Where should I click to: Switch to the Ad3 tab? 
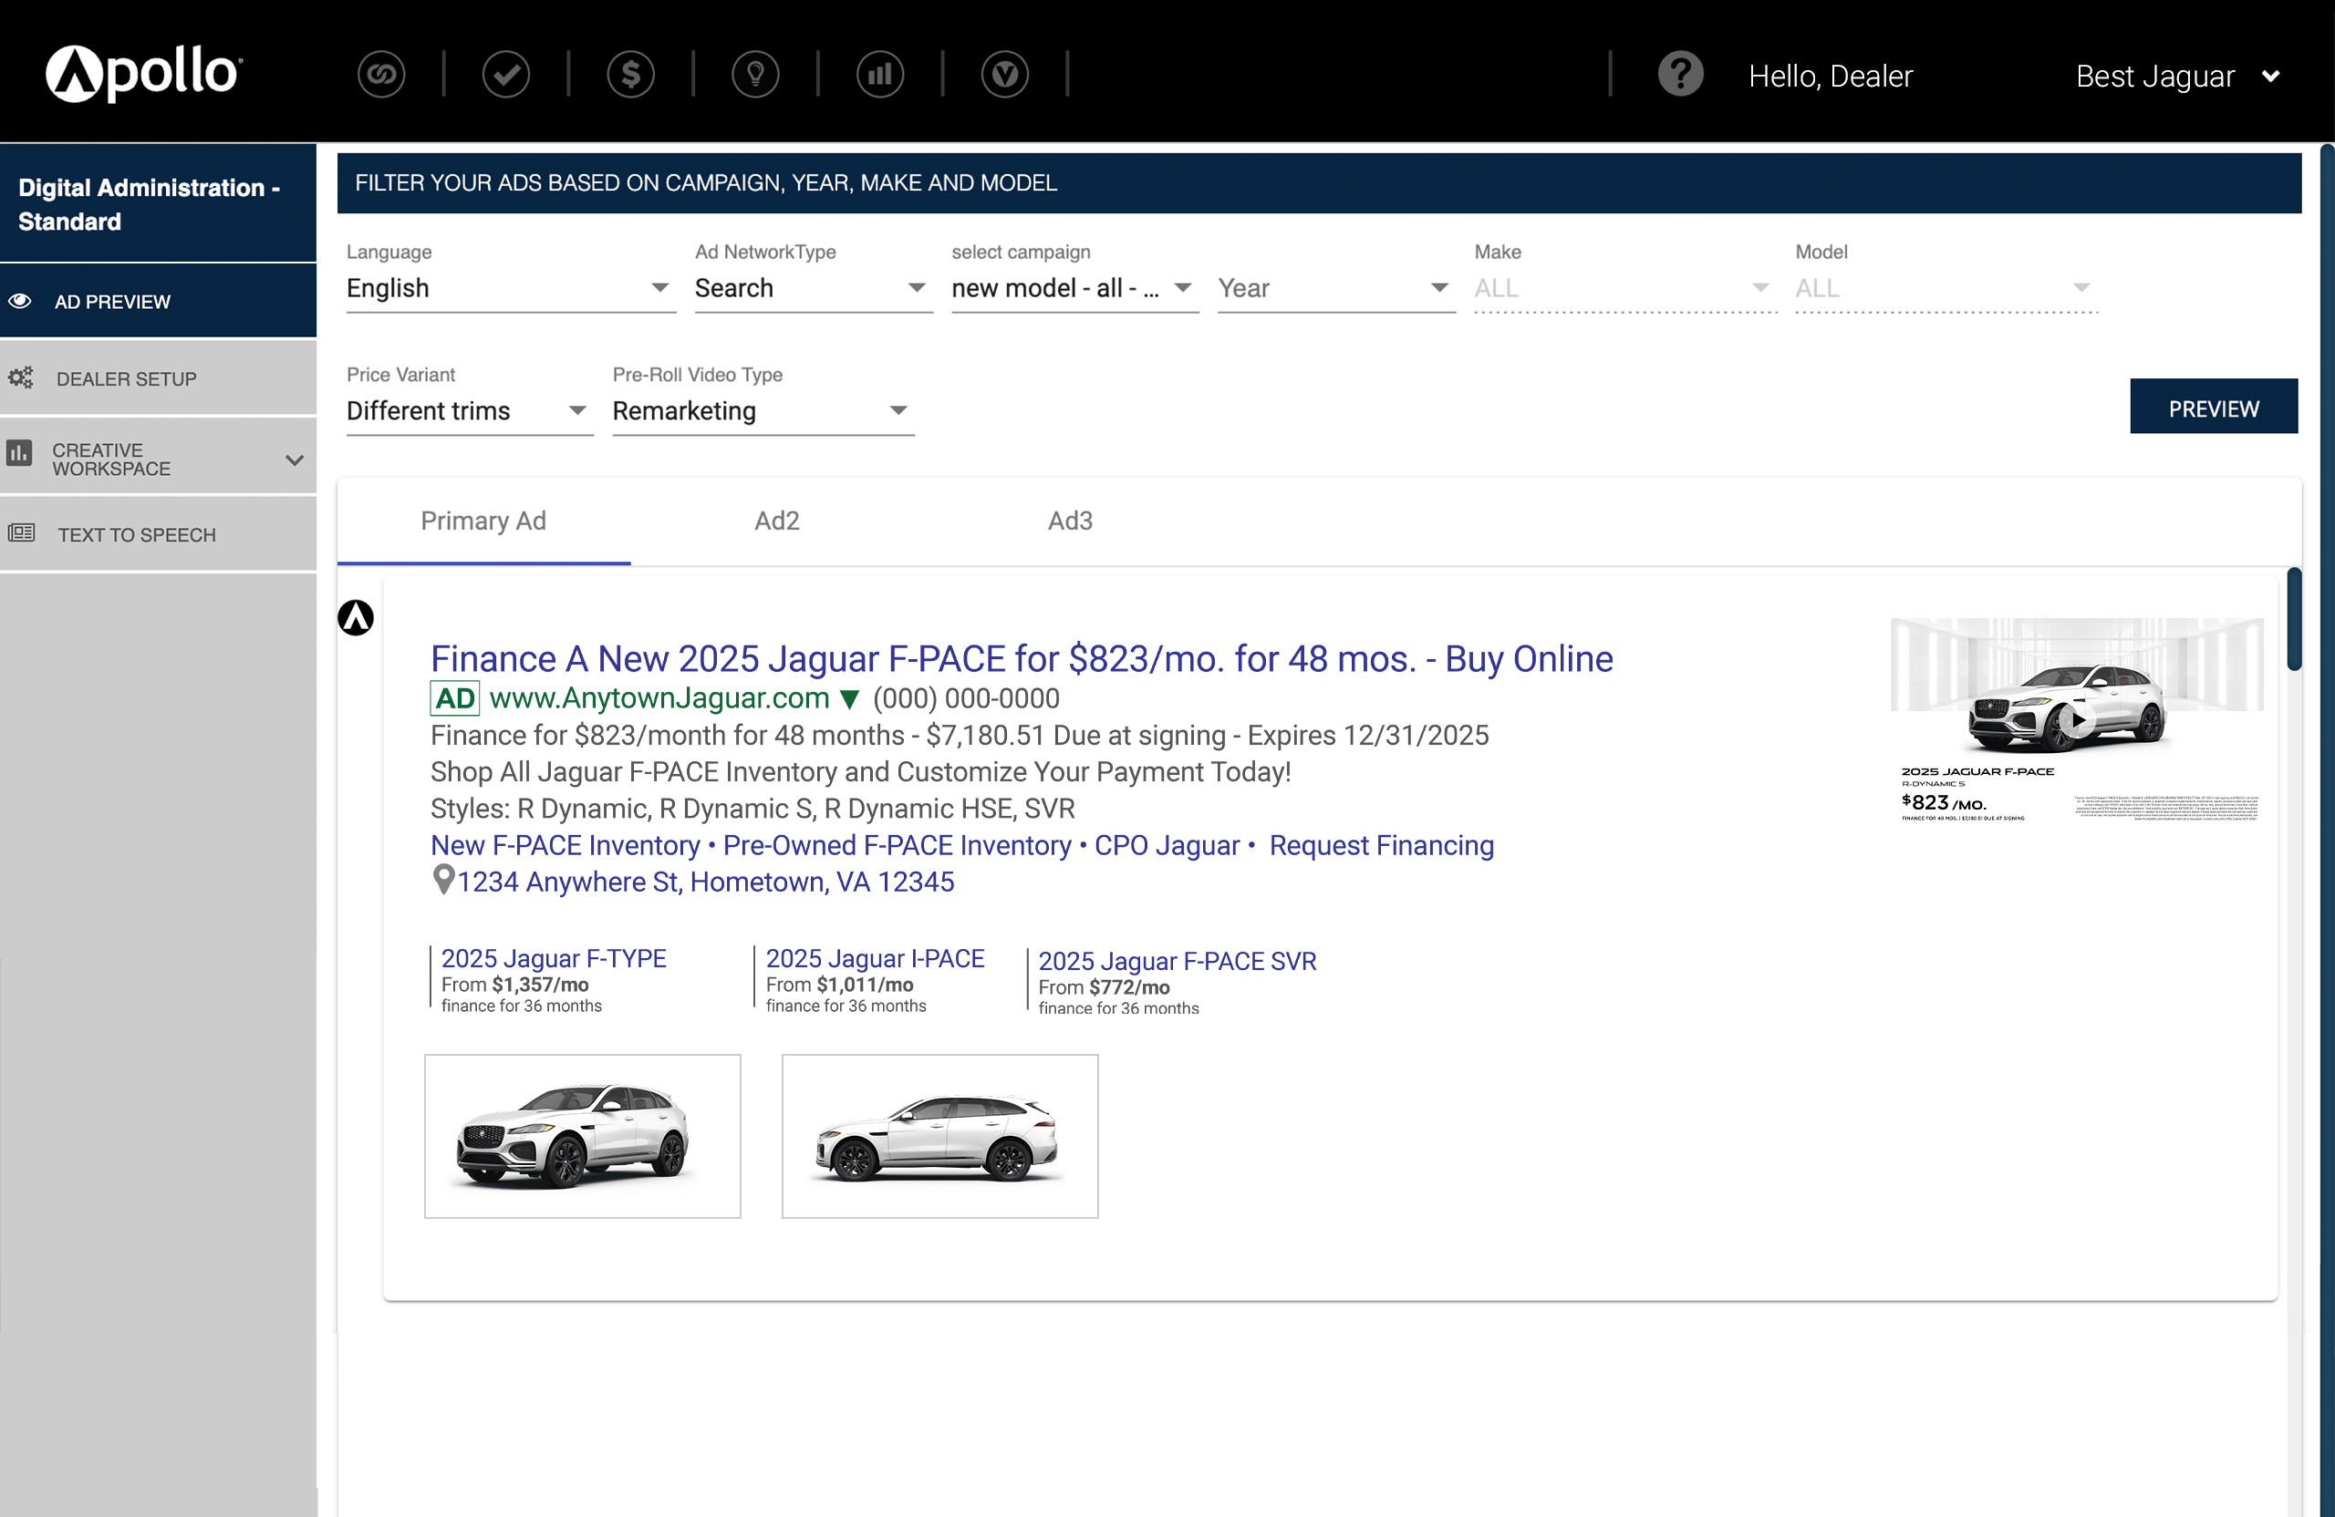pyautogui.click(x=1071, y=521)
